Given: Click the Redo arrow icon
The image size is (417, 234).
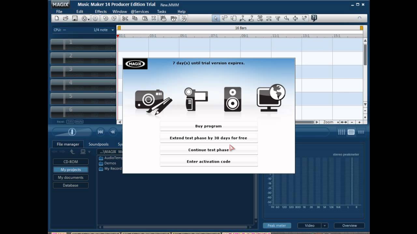Looking at the screenshot, I should click(114, 19).
